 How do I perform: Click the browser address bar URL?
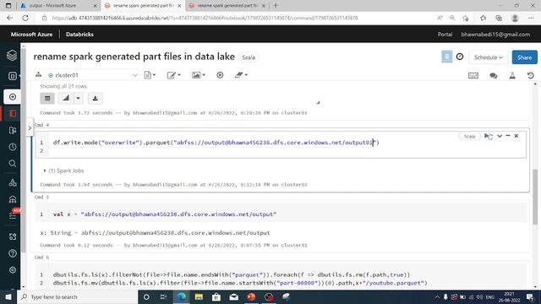(205, 18)
